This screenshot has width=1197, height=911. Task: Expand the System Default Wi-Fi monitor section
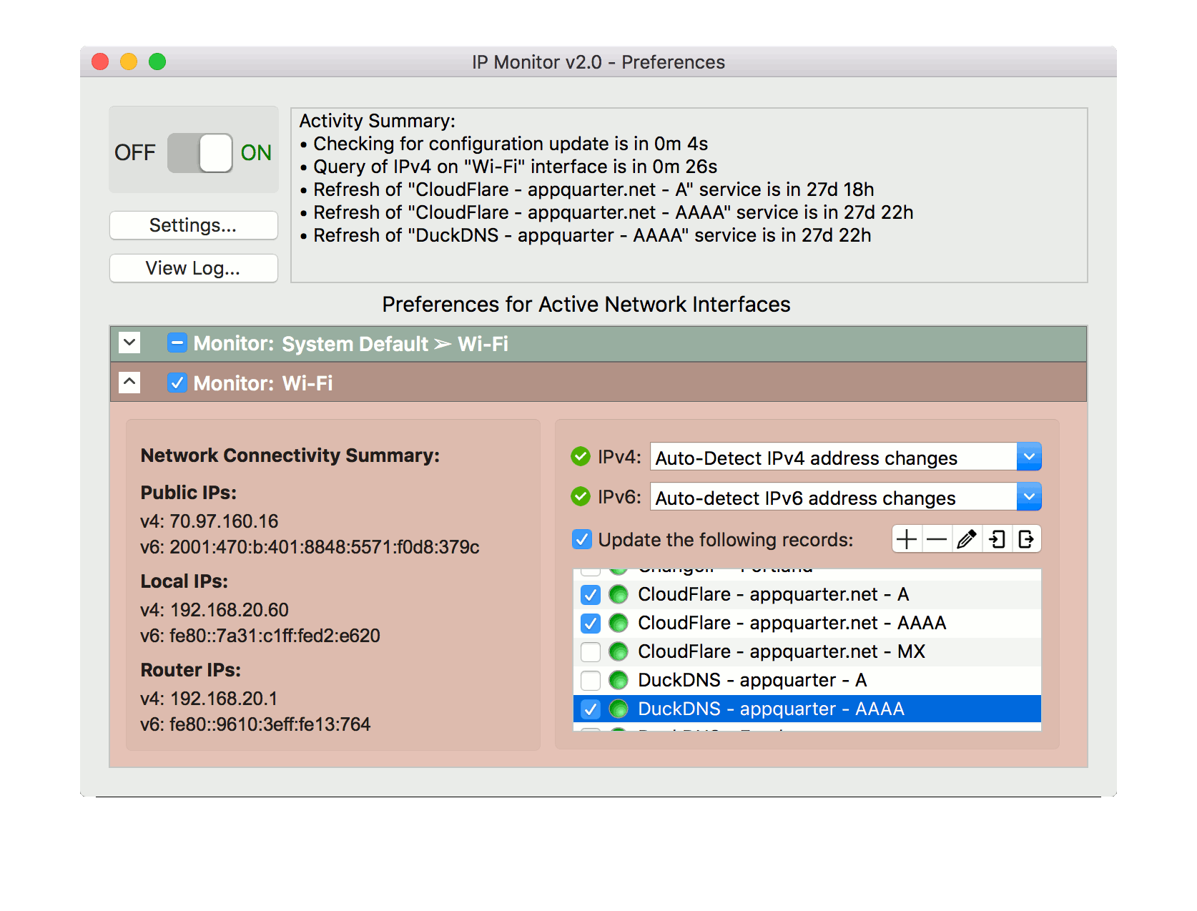point(129,343)
